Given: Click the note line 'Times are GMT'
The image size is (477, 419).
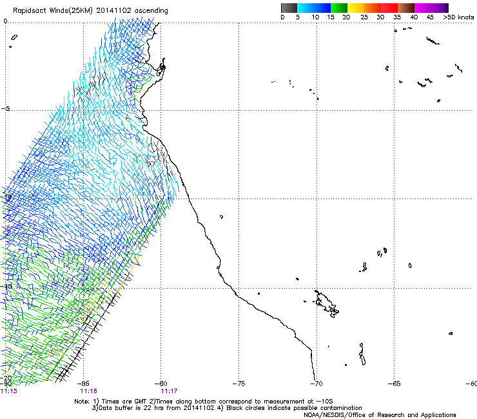Looking at the screenshot, I should pyautogui.click(x=124, y=402).
